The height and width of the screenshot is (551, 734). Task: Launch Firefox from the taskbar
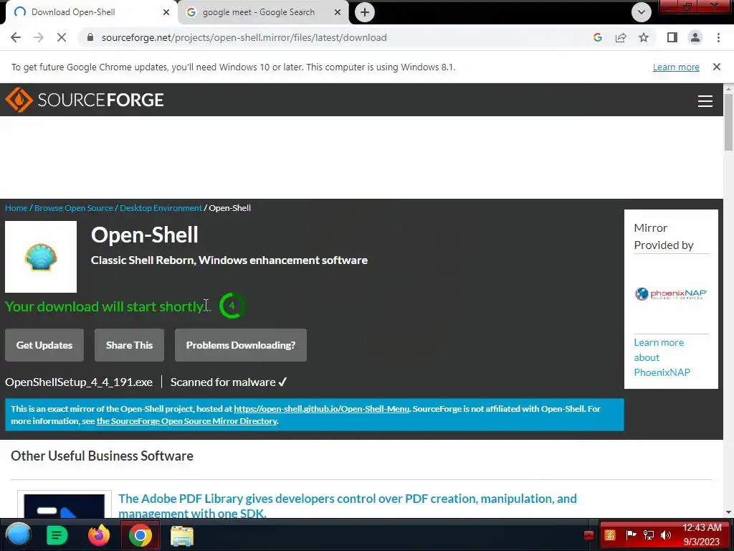tap(99, 535)
